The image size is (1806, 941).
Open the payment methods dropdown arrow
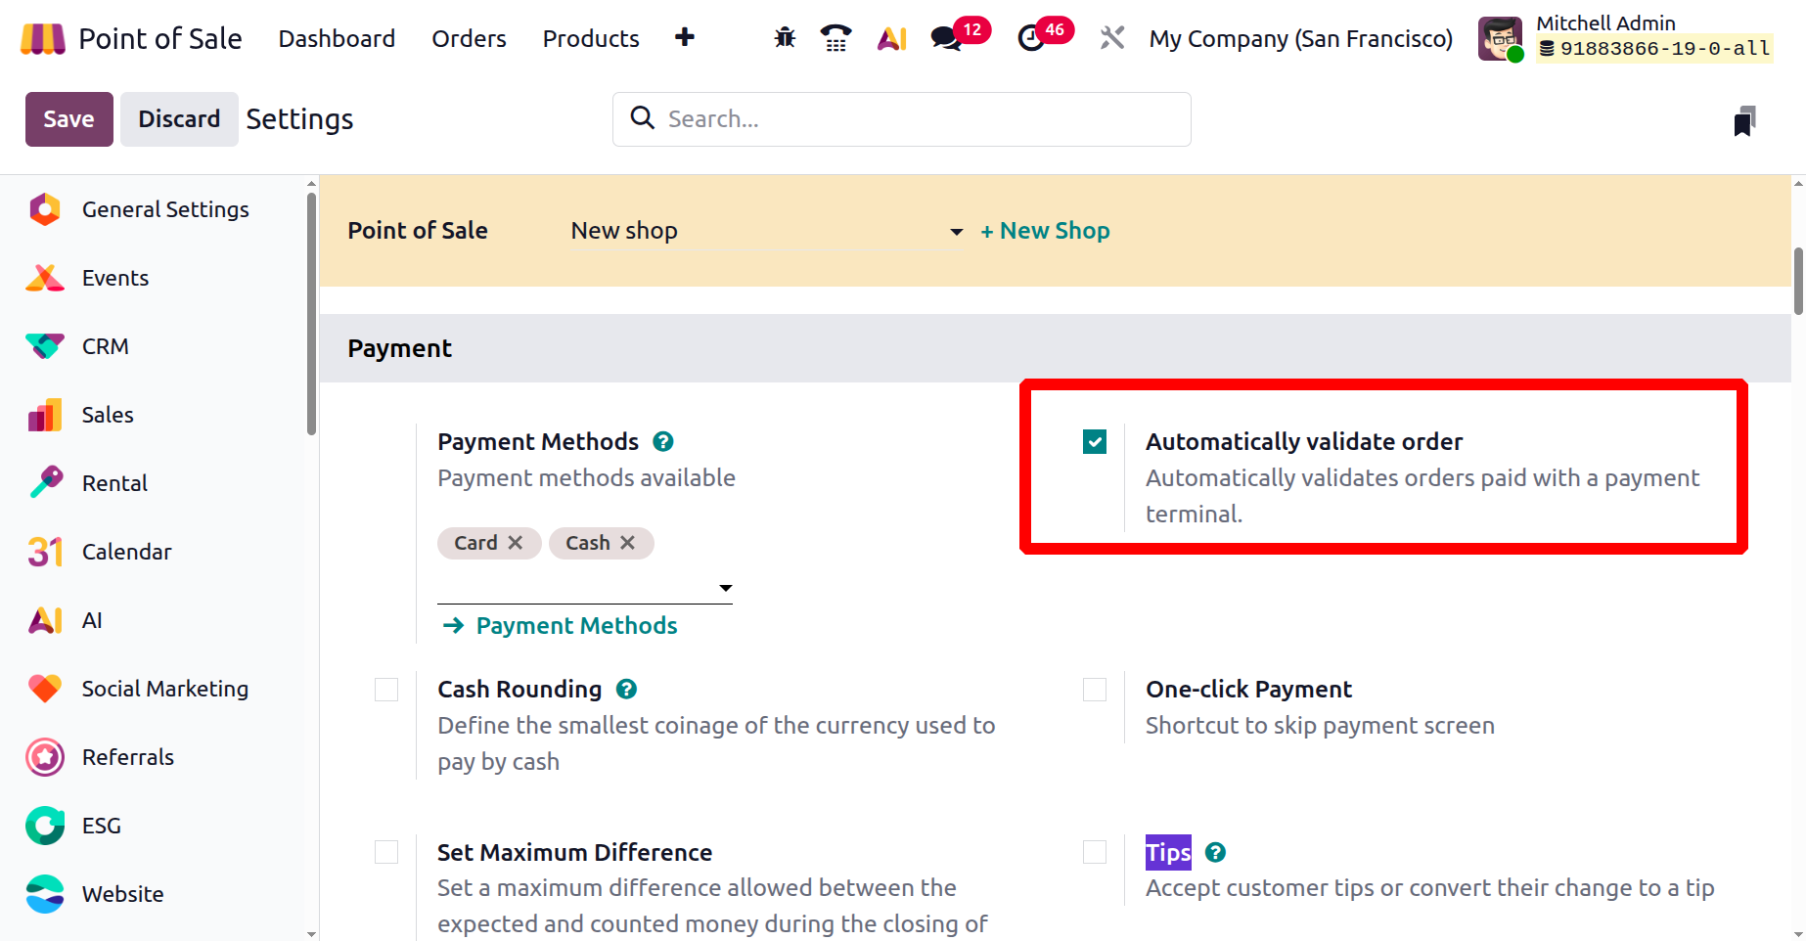(x=726, y=588)
